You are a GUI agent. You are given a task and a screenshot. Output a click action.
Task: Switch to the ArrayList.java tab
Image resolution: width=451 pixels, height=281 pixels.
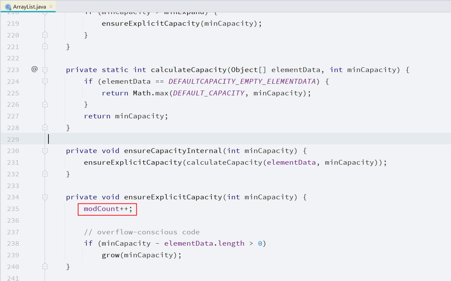click(28, 7)
